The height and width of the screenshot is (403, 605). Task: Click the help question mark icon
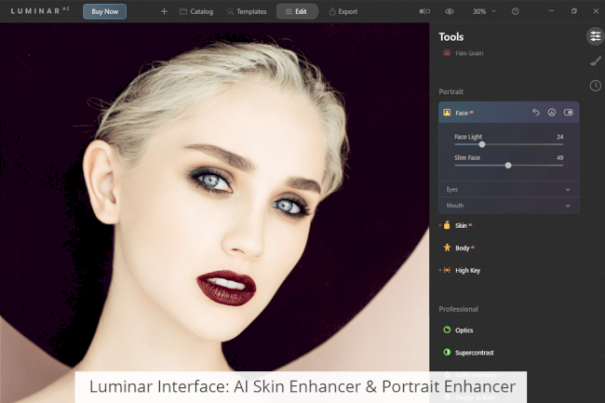515,11
